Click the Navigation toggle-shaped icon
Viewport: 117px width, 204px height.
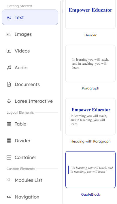pos(9,197)
